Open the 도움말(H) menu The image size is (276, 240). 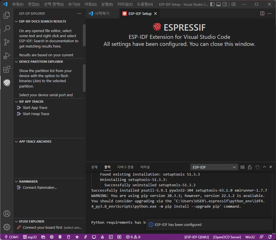click(145, 4)
